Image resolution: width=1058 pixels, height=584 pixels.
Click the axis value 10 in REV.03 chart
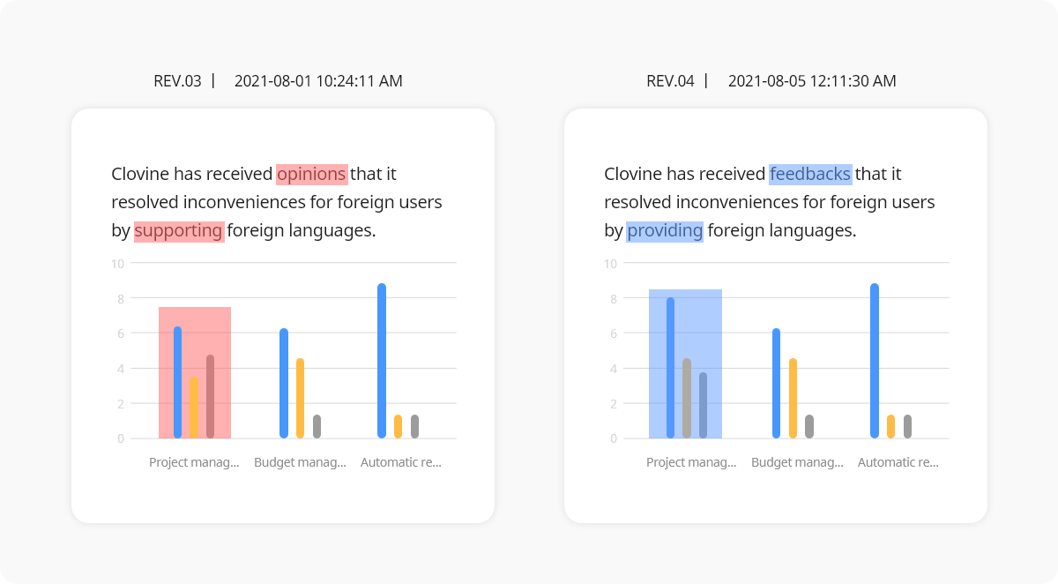[117, 263]
